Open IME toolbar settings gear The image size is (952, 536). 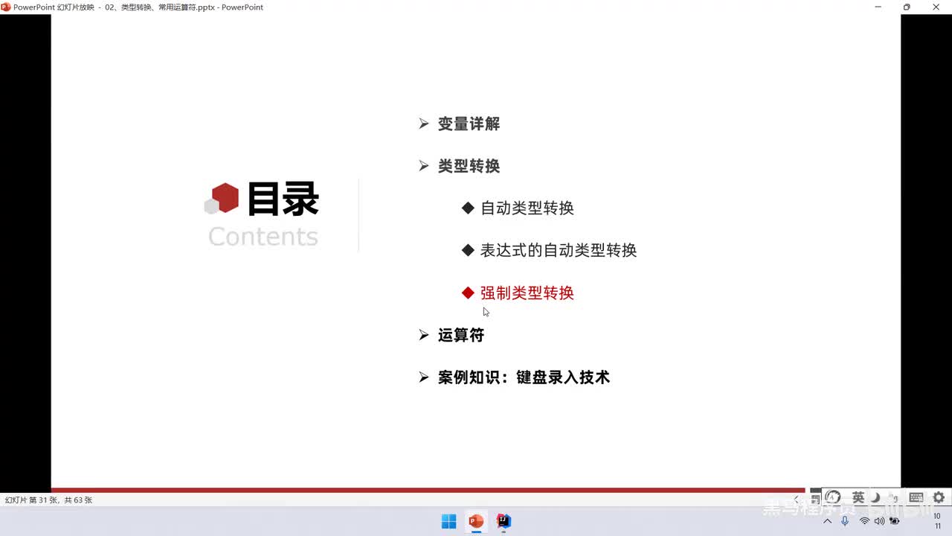pyautogui.click(x=939, y=497)
